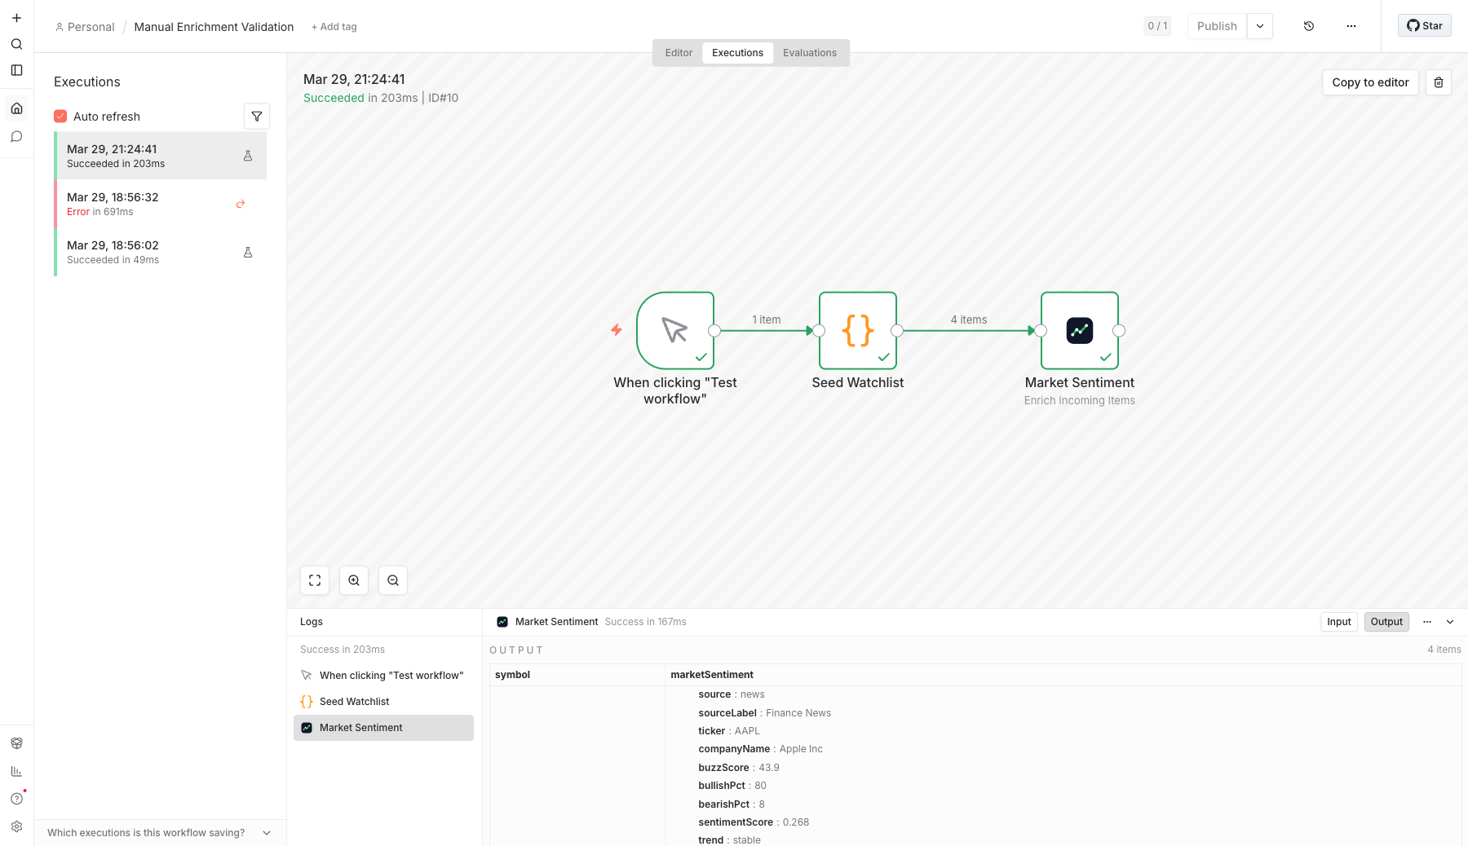The image size is (1468, 846).
Task: Select the Mar 29, 18:56:32 errored execution
Action: (161, 204)
